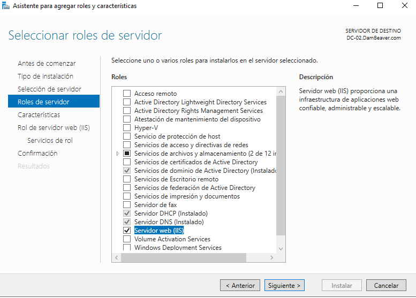Check Windows Deployment Services role
The width and height of the screenshot is (416, 298).
coord(127,247)
